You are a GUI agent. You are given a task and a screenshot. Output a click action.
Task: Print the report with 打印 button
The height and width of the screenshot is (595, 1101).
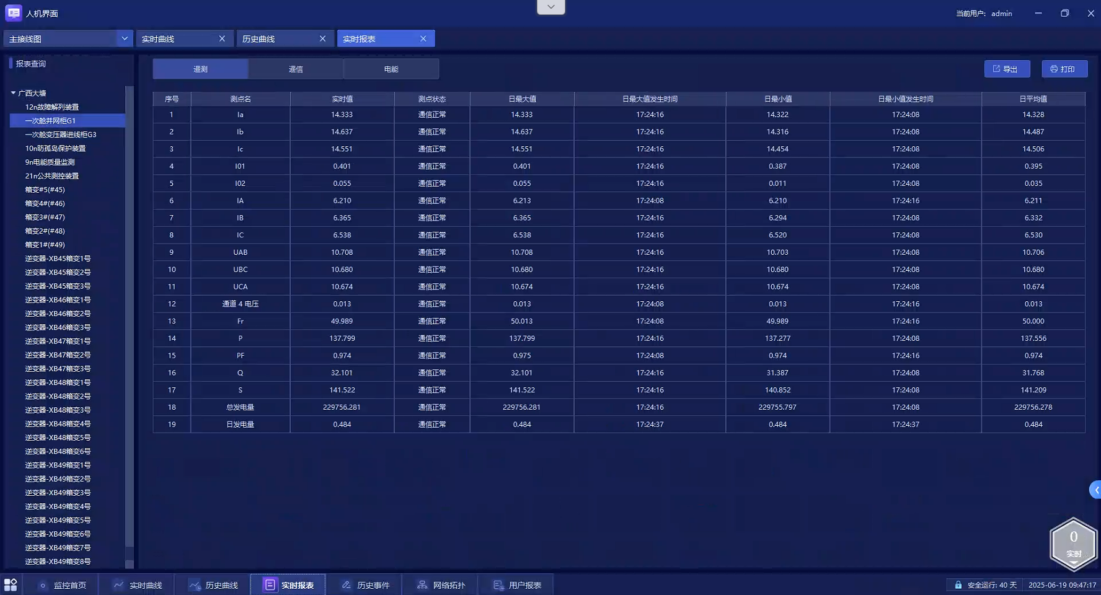click(1064, 69)
